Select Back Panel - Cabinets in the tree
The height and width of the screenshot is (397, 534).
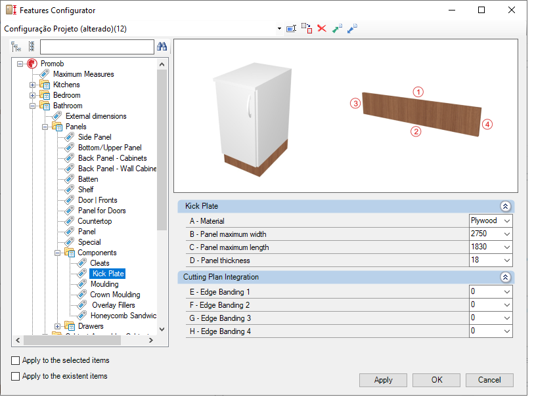pos(112,158)
